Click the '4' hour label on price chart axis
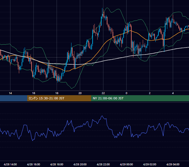The height and width of the screenshot is (167, 189). click(x=173, y=93)
